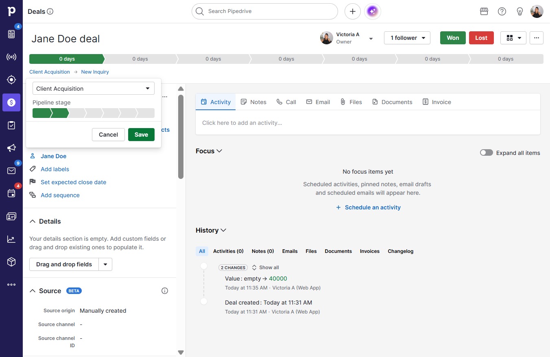Click the left panel scrollbar thumb
550x357 pixels.
(181, 137)
